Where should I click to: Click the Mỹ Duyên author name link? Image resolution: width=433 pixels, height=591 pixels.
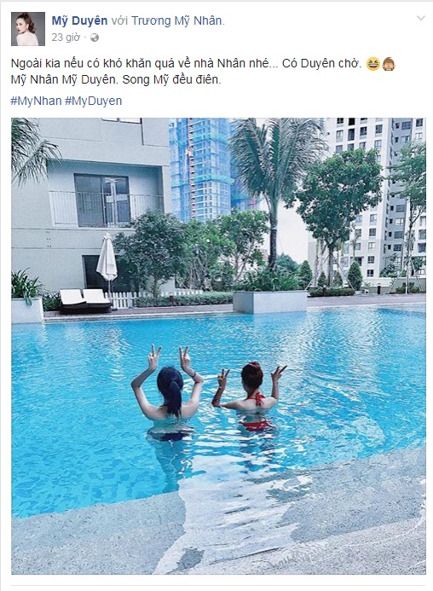pyautogui.click(x=79, y=20)
